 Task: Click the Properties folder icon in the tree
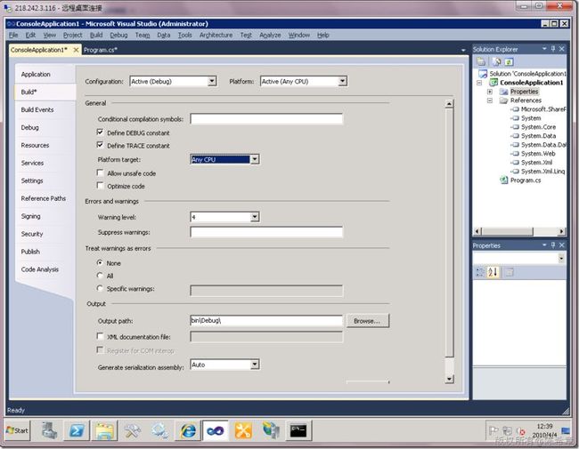click(x=503, y=92)
